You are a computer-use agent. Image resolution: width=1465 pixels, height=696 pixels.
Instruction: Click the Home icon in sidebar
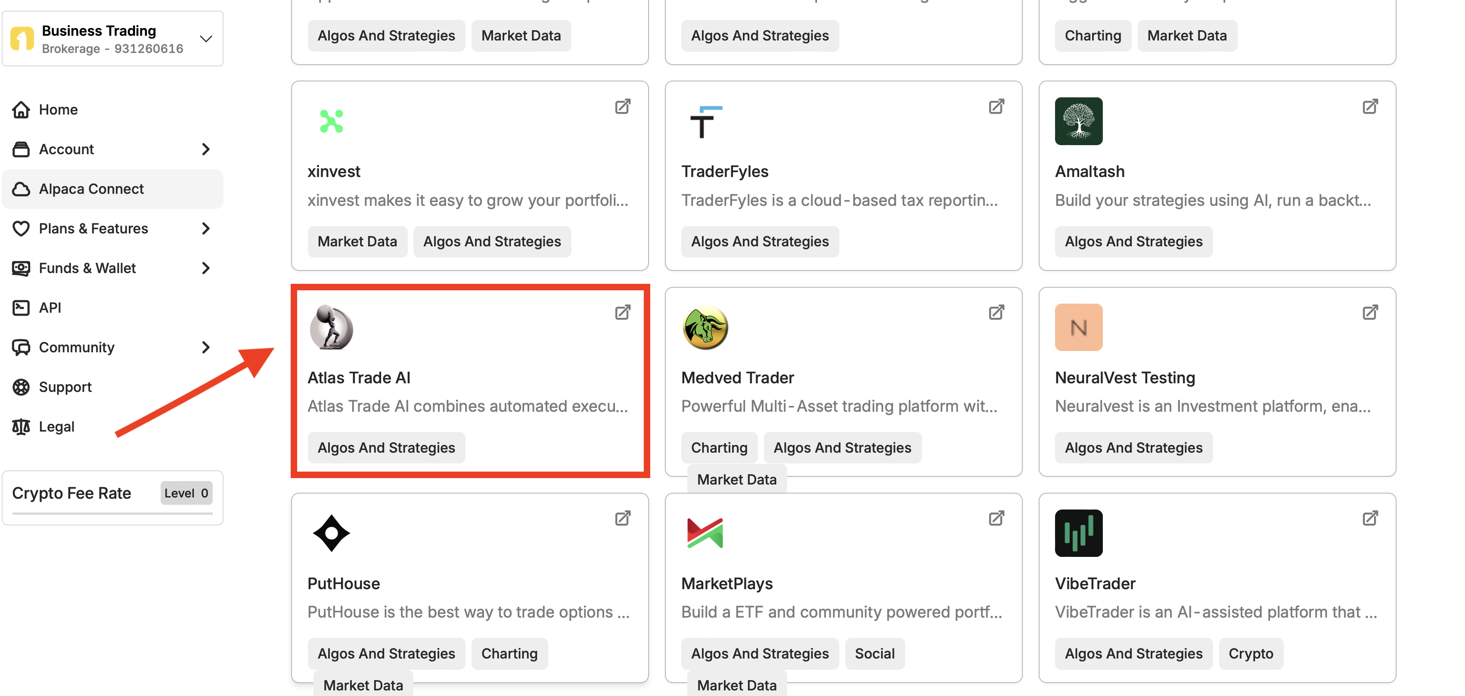[21, 109]
